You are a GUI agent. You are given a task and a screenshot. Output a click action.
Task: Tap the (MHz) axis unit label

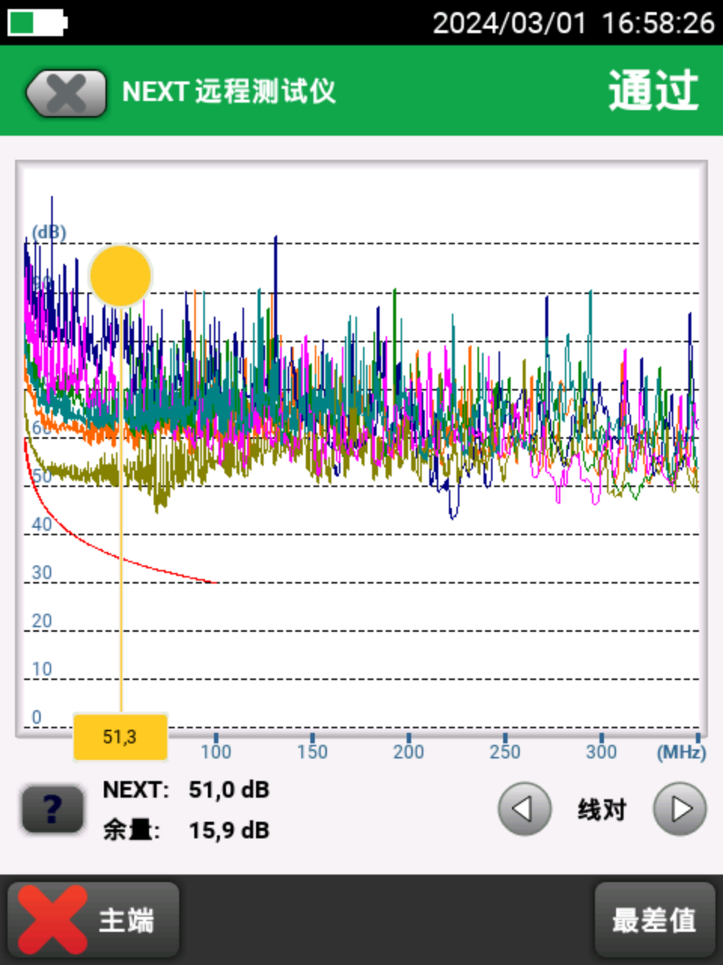[x=681, y=752]
